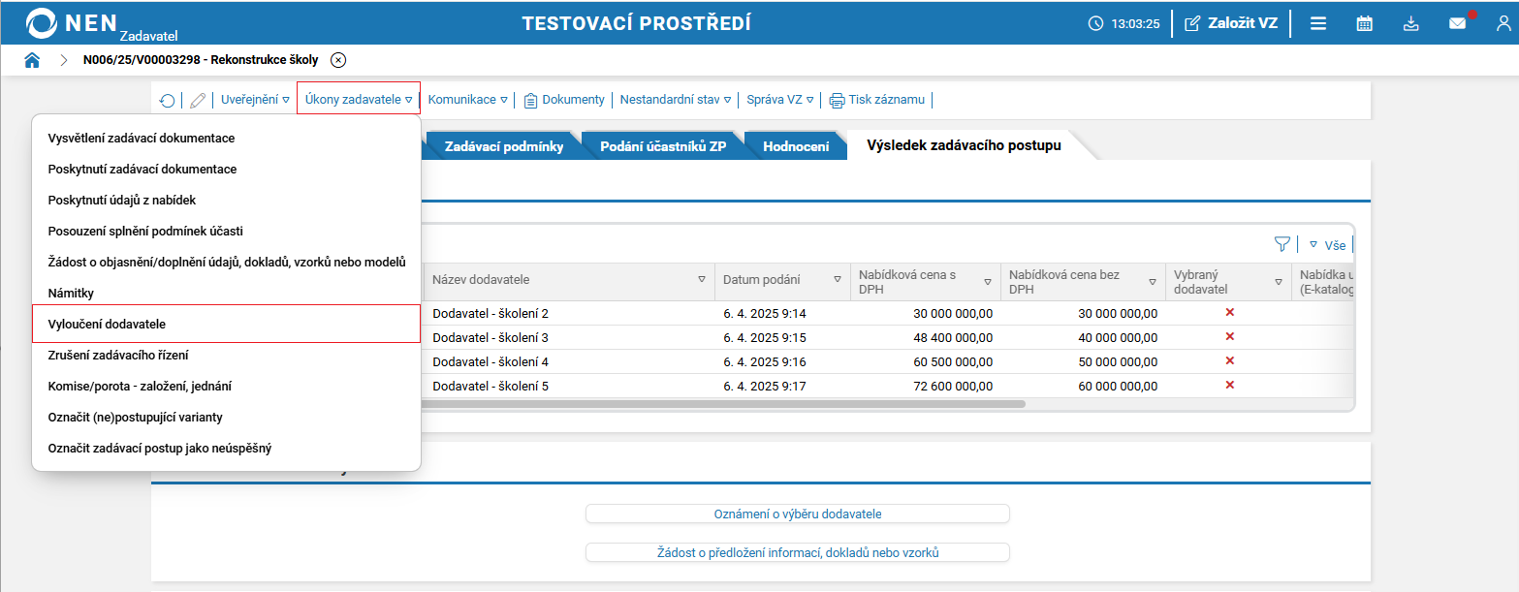
Task: Open the Správa VZ dropdown
Action: point(779,99)
